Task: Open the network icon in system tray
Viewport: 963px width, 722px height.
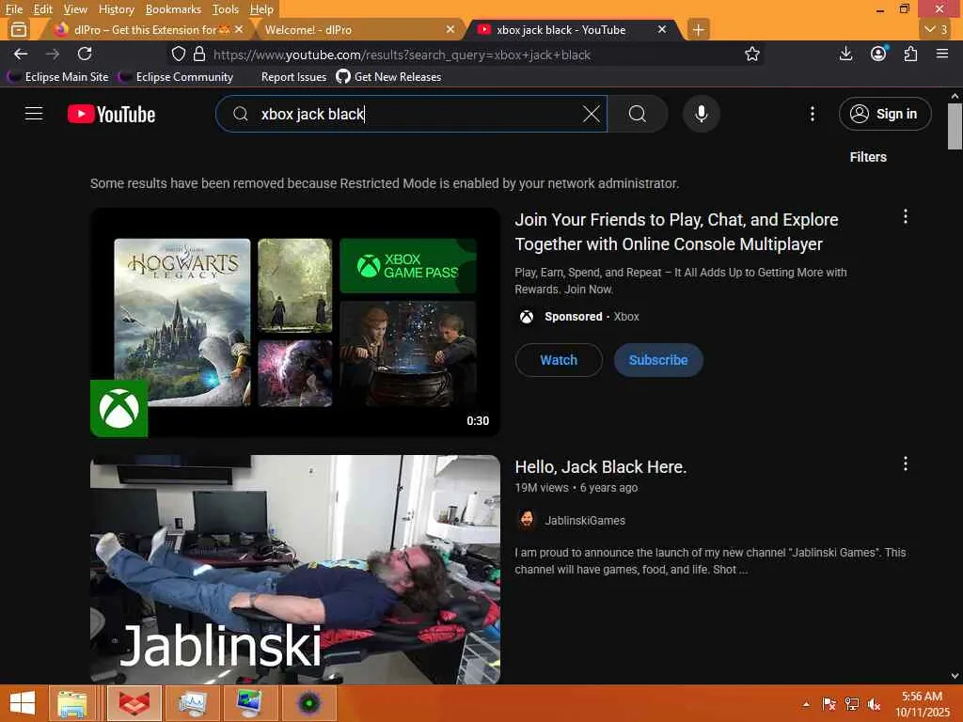Action: click(x=852, y=704)
